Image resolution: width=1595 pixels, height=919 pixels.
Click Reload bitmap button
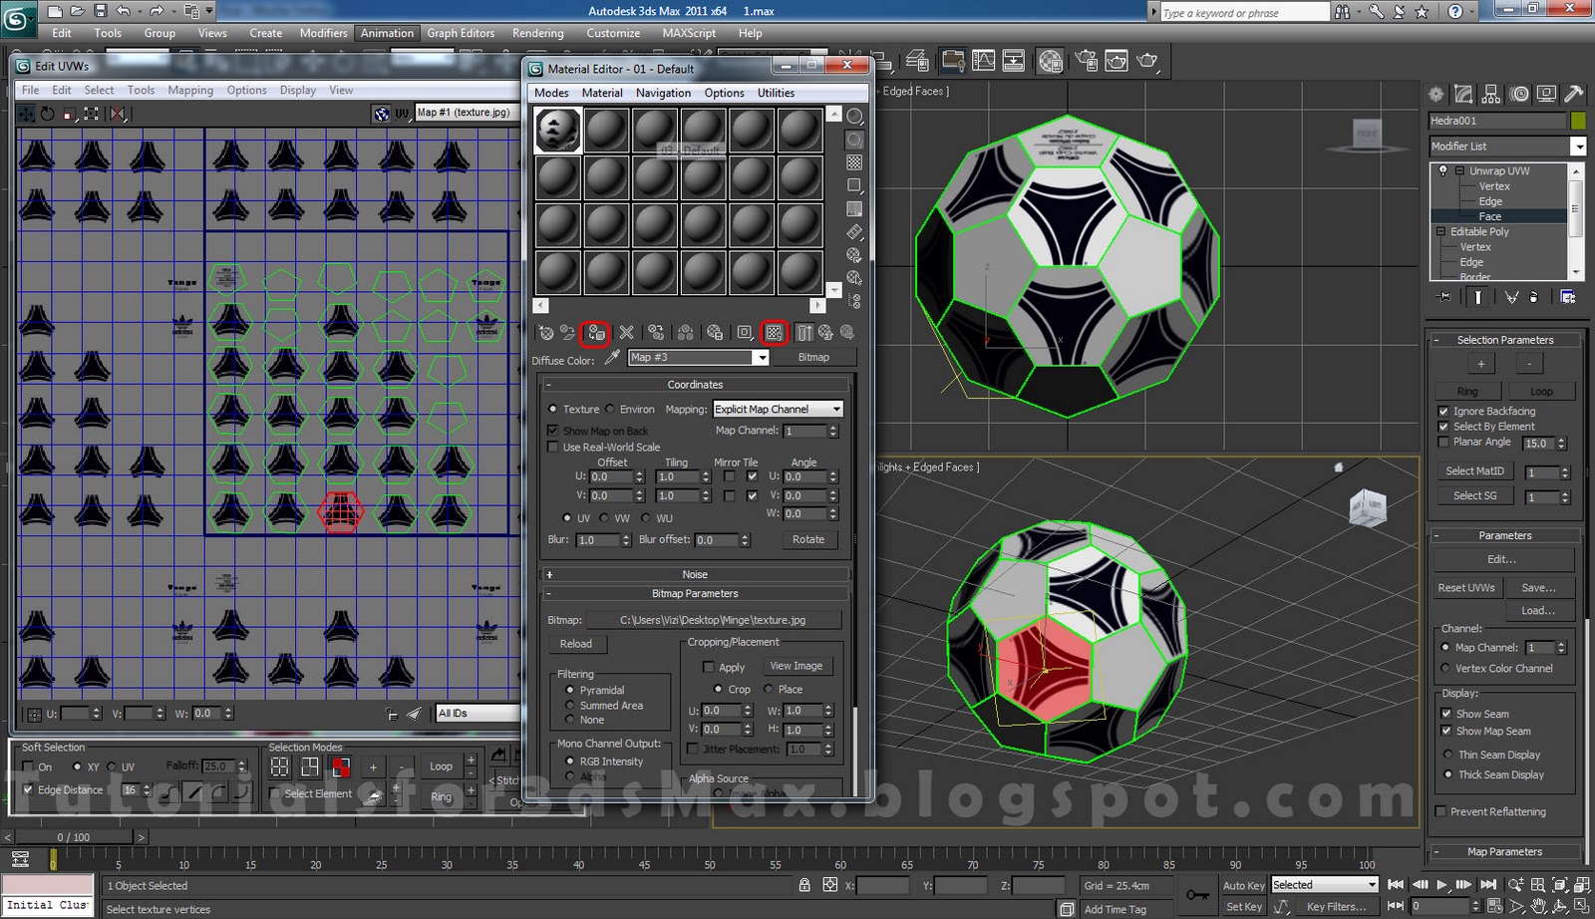[576, 644]
